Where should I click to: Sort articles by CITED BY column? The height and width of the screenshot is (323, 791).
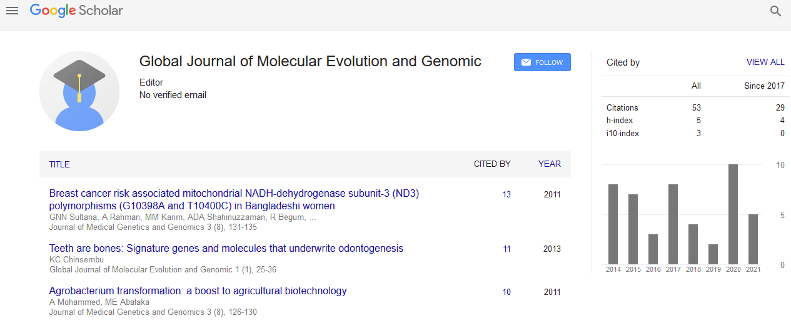click(491, 164)
